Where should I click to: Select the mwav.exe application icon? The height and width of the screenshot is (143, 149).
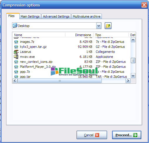(16, 57)
